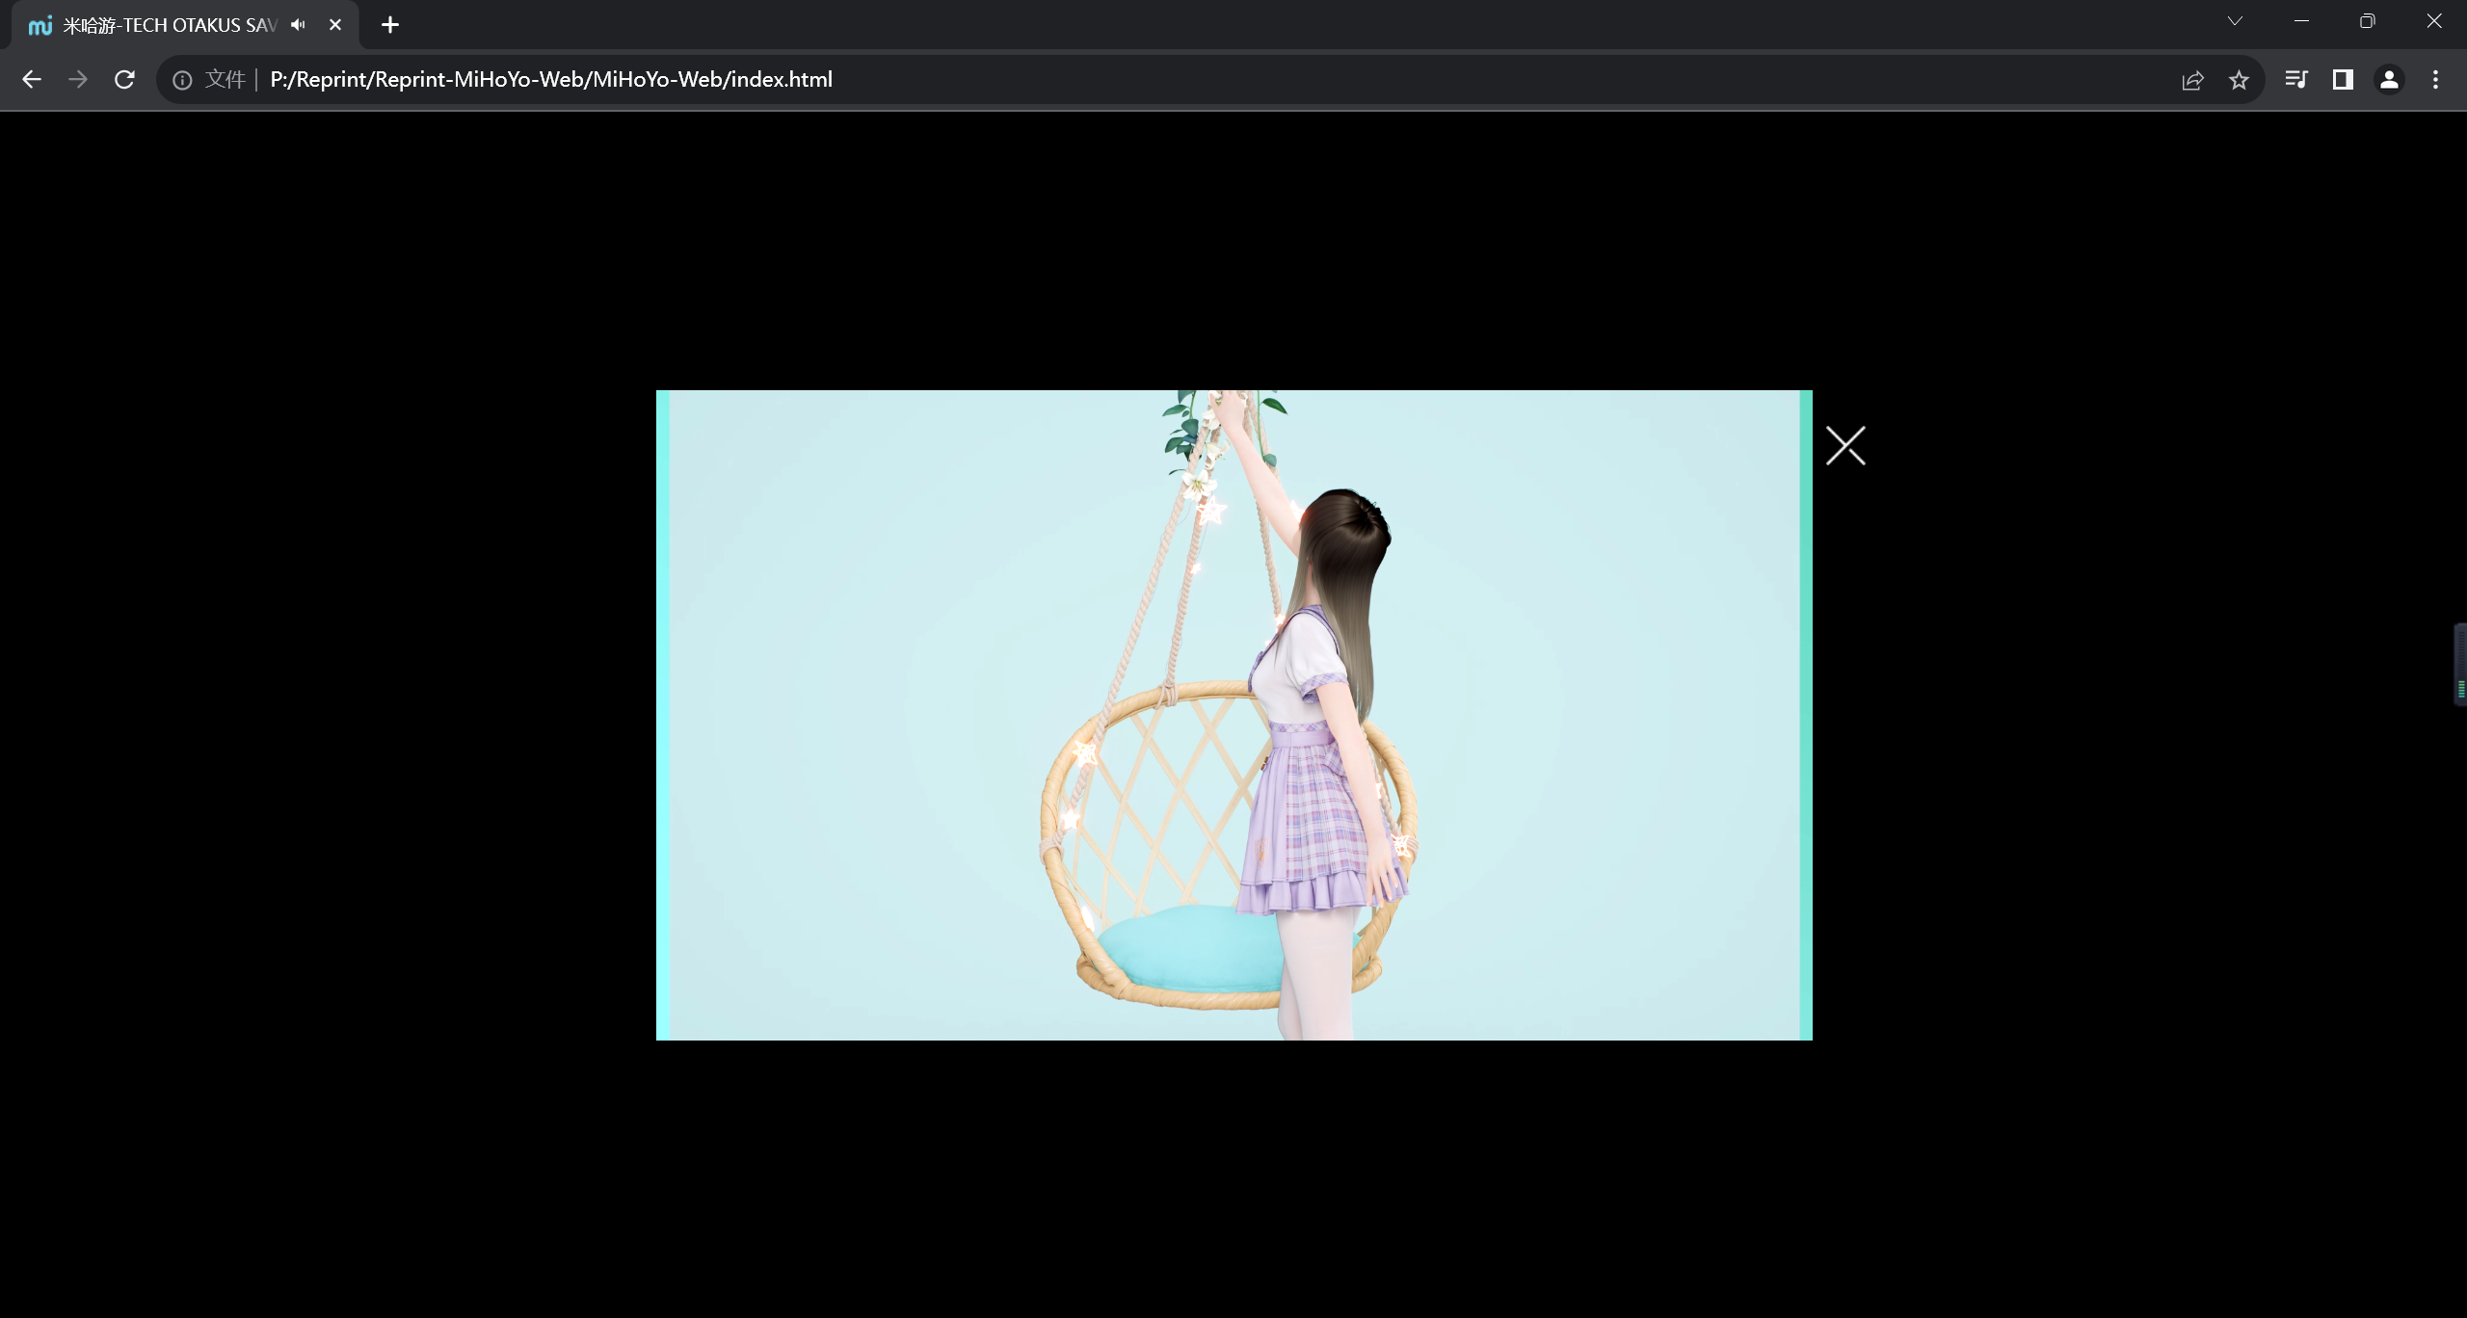The image size is (2467, 1318).
Task: Close the video overlay with the X
Action: click(x=1845, y=445)
